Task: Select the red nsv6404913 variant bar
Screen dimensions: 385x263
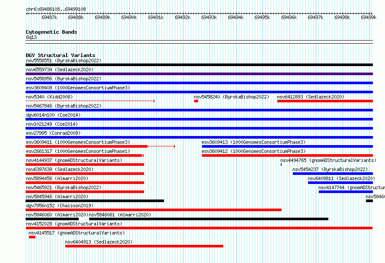Action: [144, 246]
